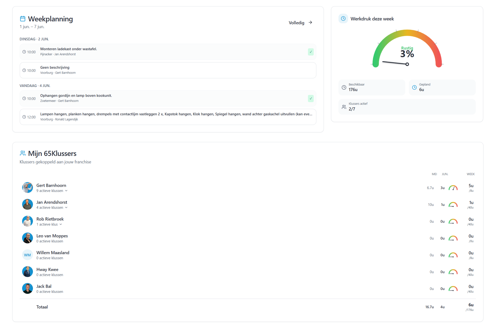
Task: Toggle the checkmark on Monteren ladekast task
Action: point(311,52)
